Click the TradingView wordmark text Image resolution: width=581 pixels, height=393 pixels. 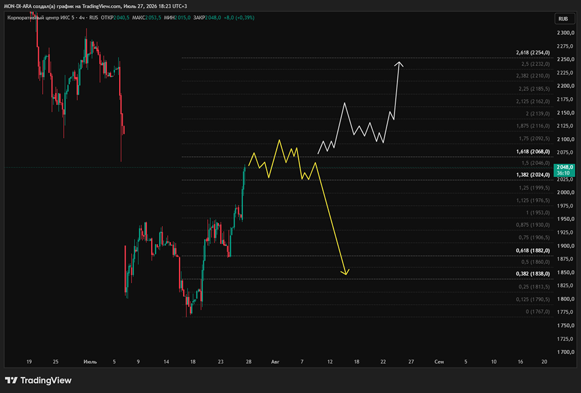46,380
